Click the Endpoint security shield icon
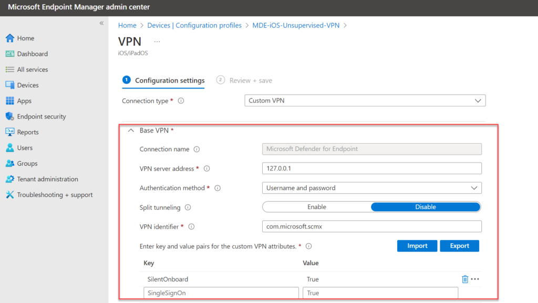This screenshot has width=538, height=303. [x=10, y=116]
